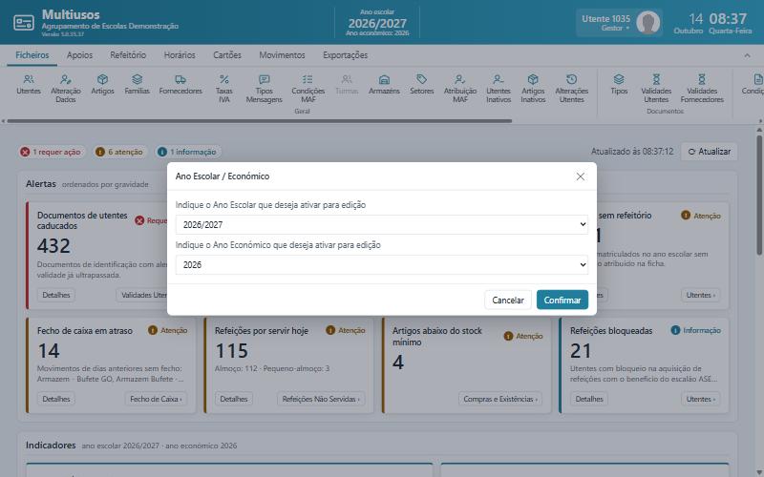
Task: Switch to the Movimentos tab
Action: pyautogui.click(x=282, y=55)
